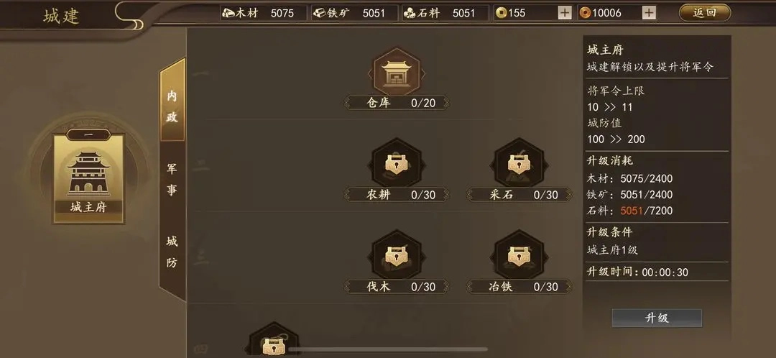Select the locked 冶铁 smelting icon
776x358 pixels.
tap(519, 254)
